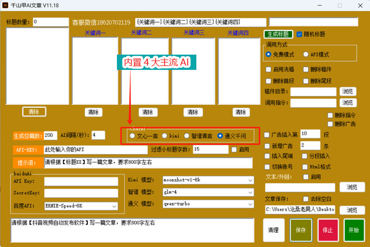The height and width of the screenshot is (247, 370).
Task: Enable the 新增广告 checkbox
Action: tap(267, 146)
